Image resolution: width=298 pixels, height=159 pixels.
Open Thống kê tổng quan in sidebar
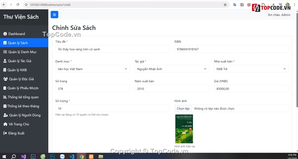[x=24, y=97]
